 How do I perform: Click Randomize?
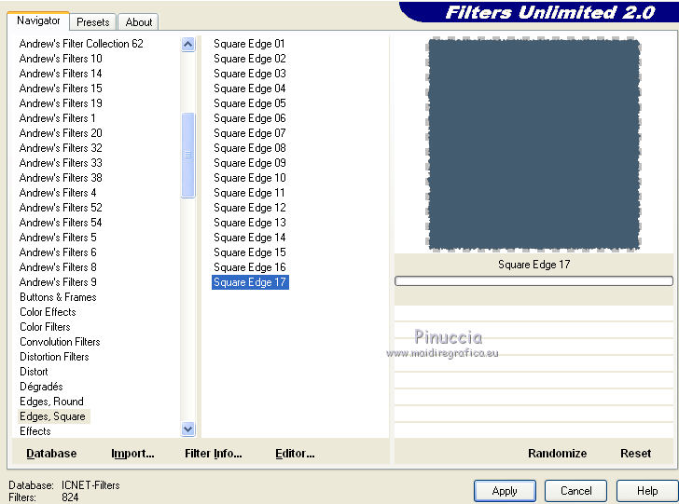point(558,454)
